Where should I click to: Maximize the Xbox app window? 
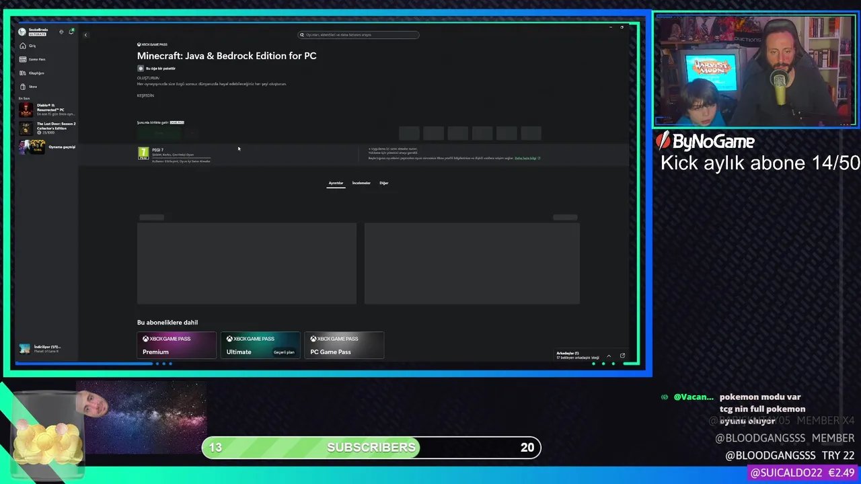[x=622, y=28]
